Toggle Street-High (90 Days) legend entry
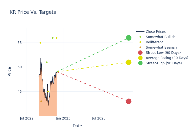 point(163,63)
